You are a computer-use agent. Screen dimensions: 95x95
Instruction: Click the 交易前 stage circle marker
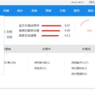tap(7, 53)
